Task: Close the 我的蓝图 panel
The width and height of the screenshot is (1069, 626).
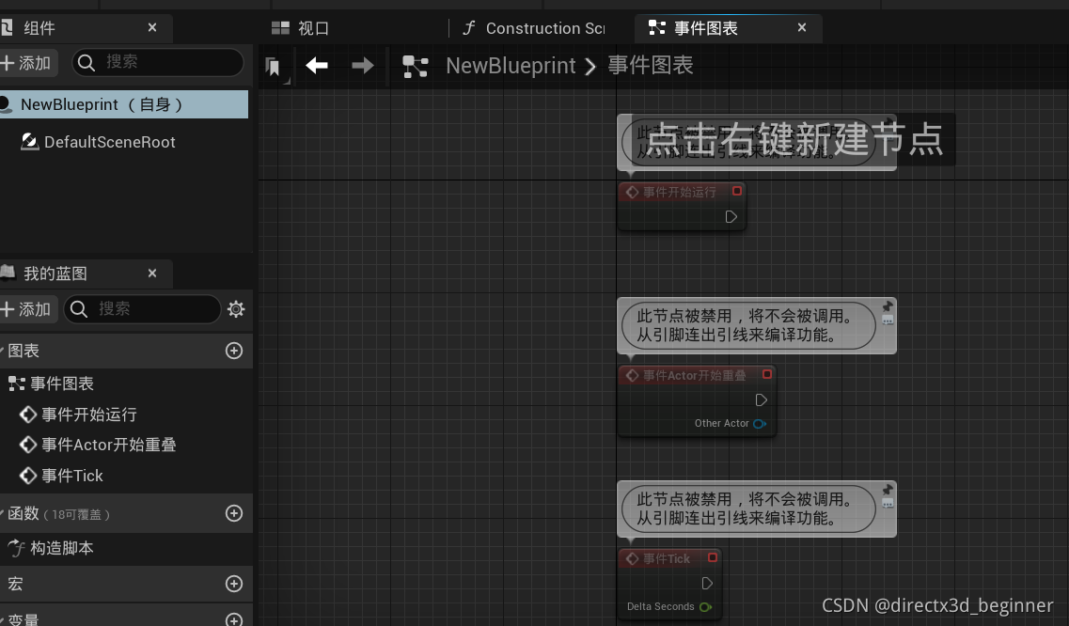Action: [152, 273]
